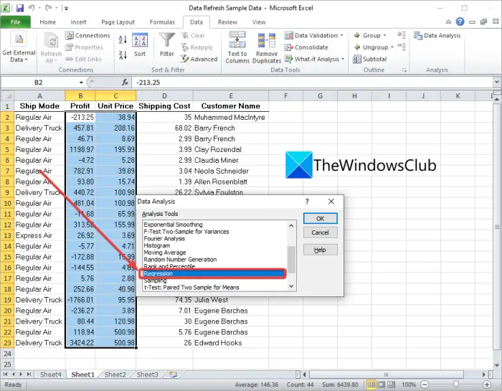Click the formula bar input showing -213.25
This screenshot has width=502, height=391.
tap(312, 83)
